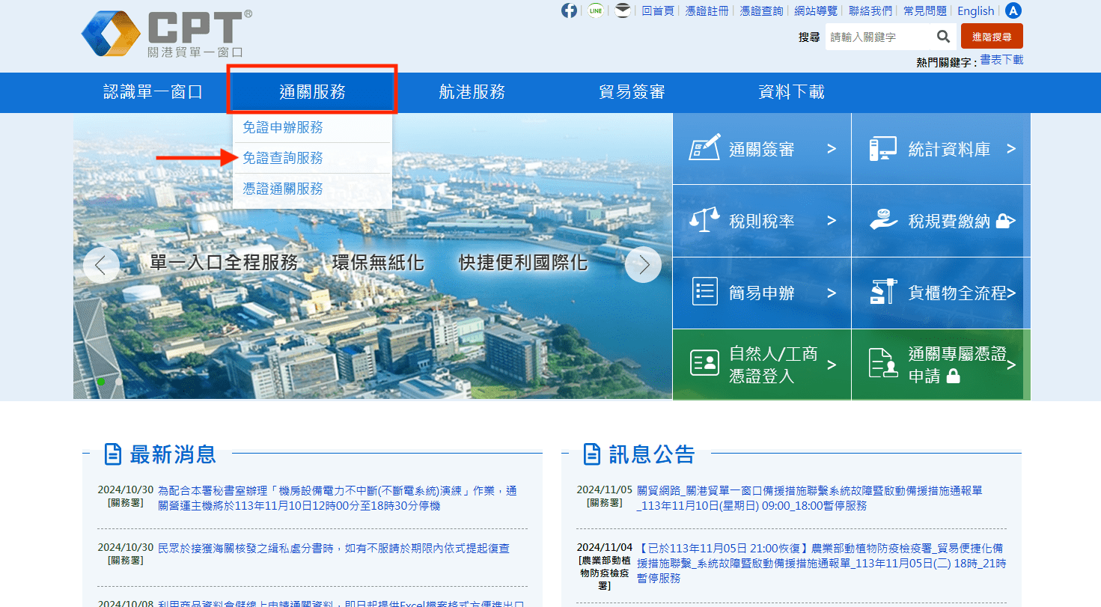
Task: Click the 進階搜尋 button
Action: pos(992,36)
